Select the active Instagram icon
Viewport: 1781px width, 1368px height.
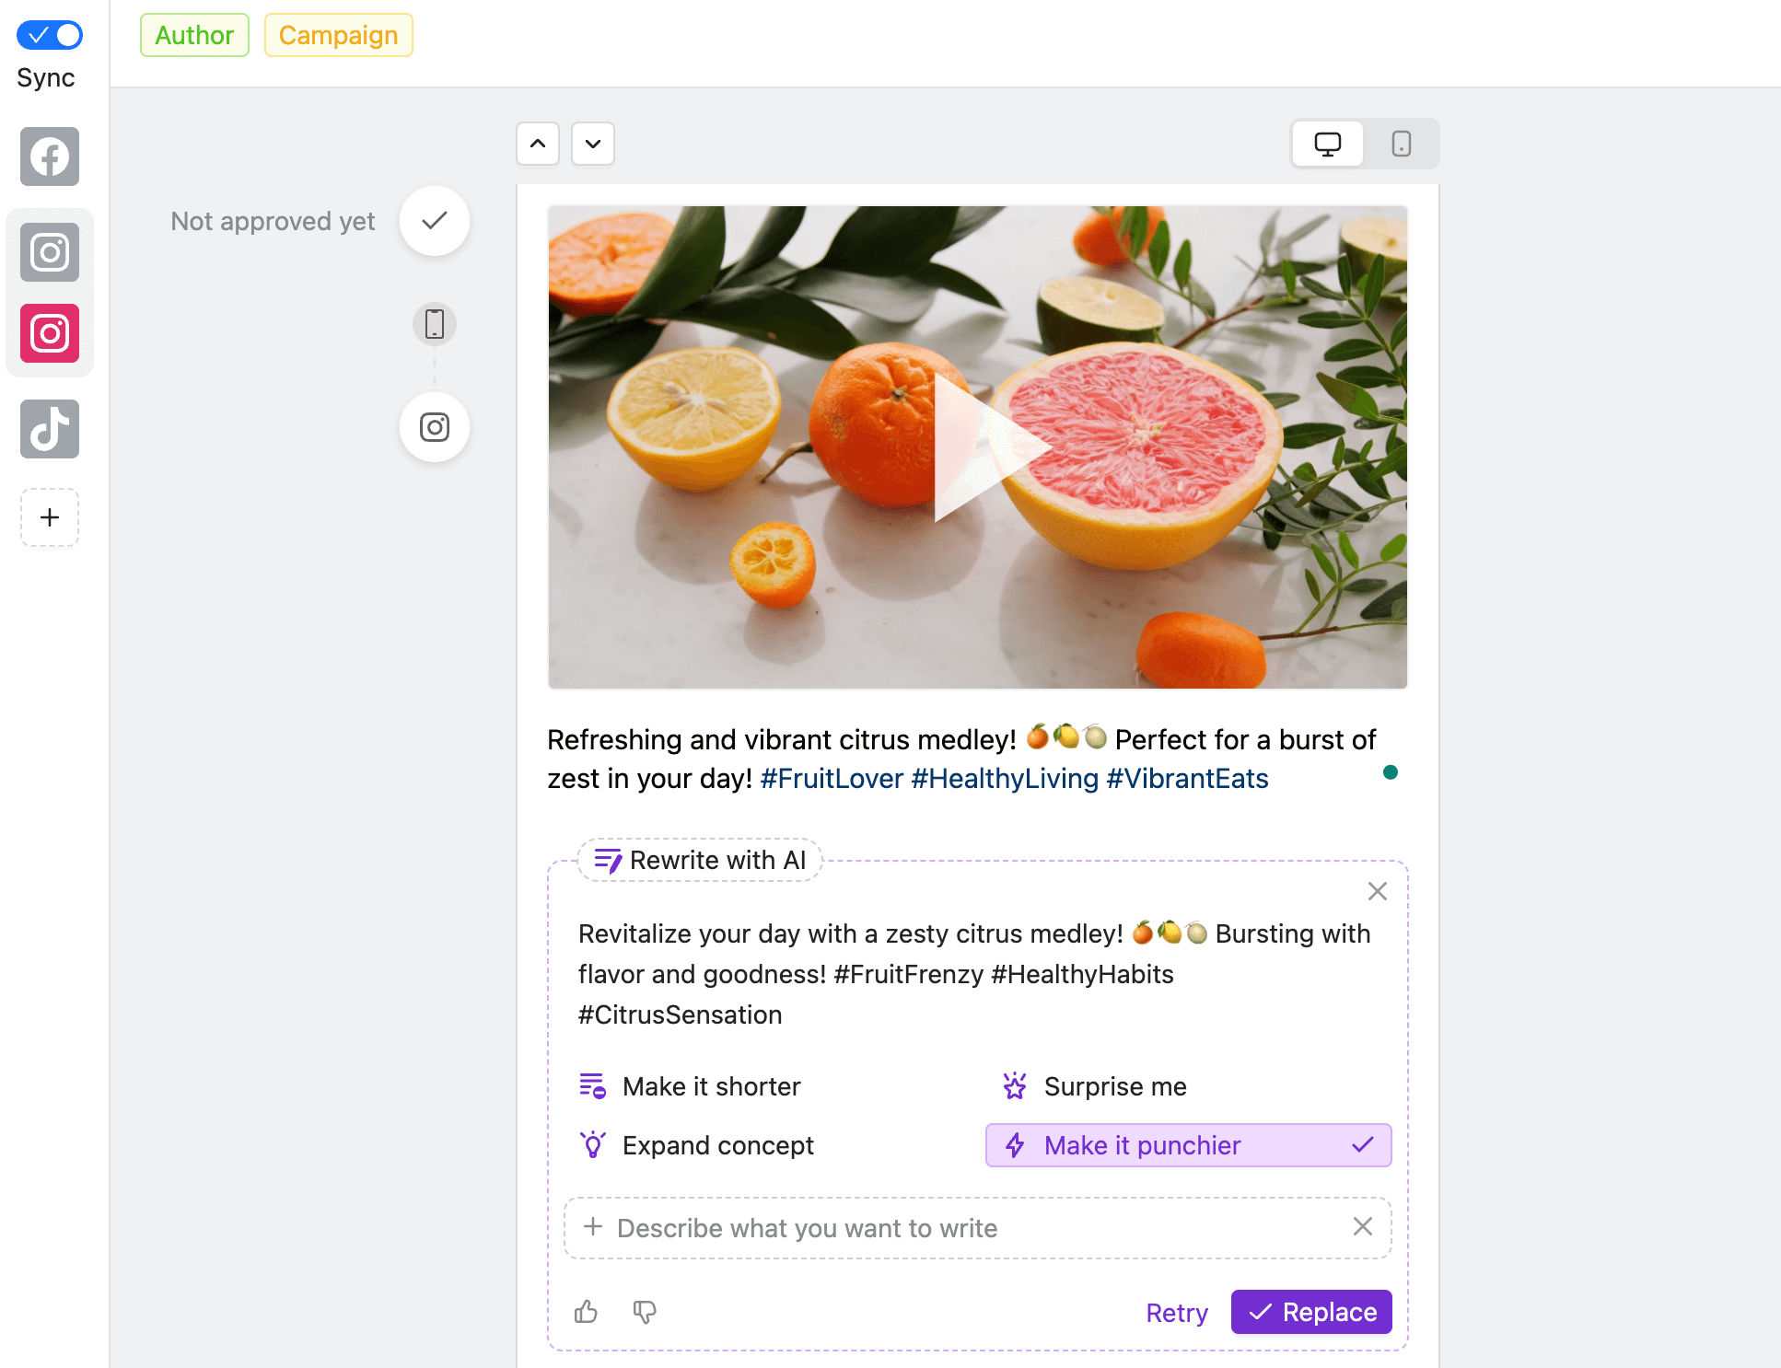click(48, 333)
